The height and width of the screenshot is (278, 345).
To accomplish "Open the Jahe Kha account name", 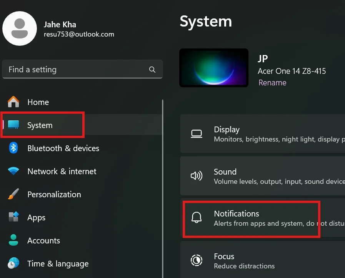I will 60,25.
